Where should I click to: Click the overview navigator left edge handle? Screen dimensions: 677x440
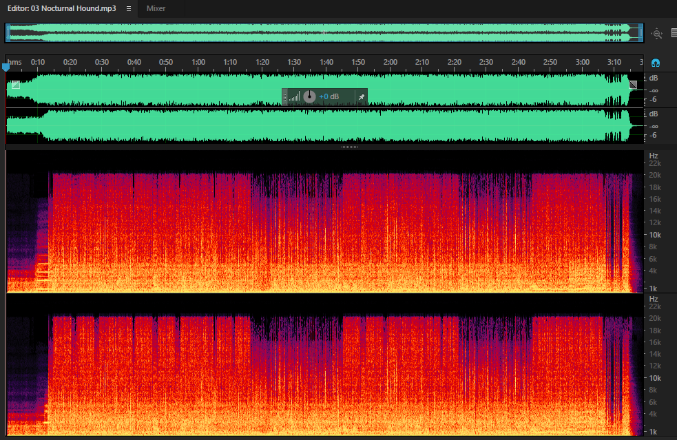(x=8, y=33)
